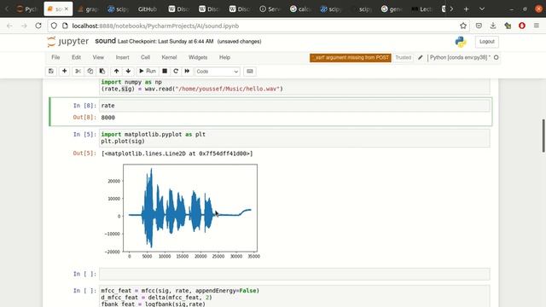The height and width of the screenshot is (307, 546).
Task: Bookmark this page with star icon
Action: pos(463,26)
